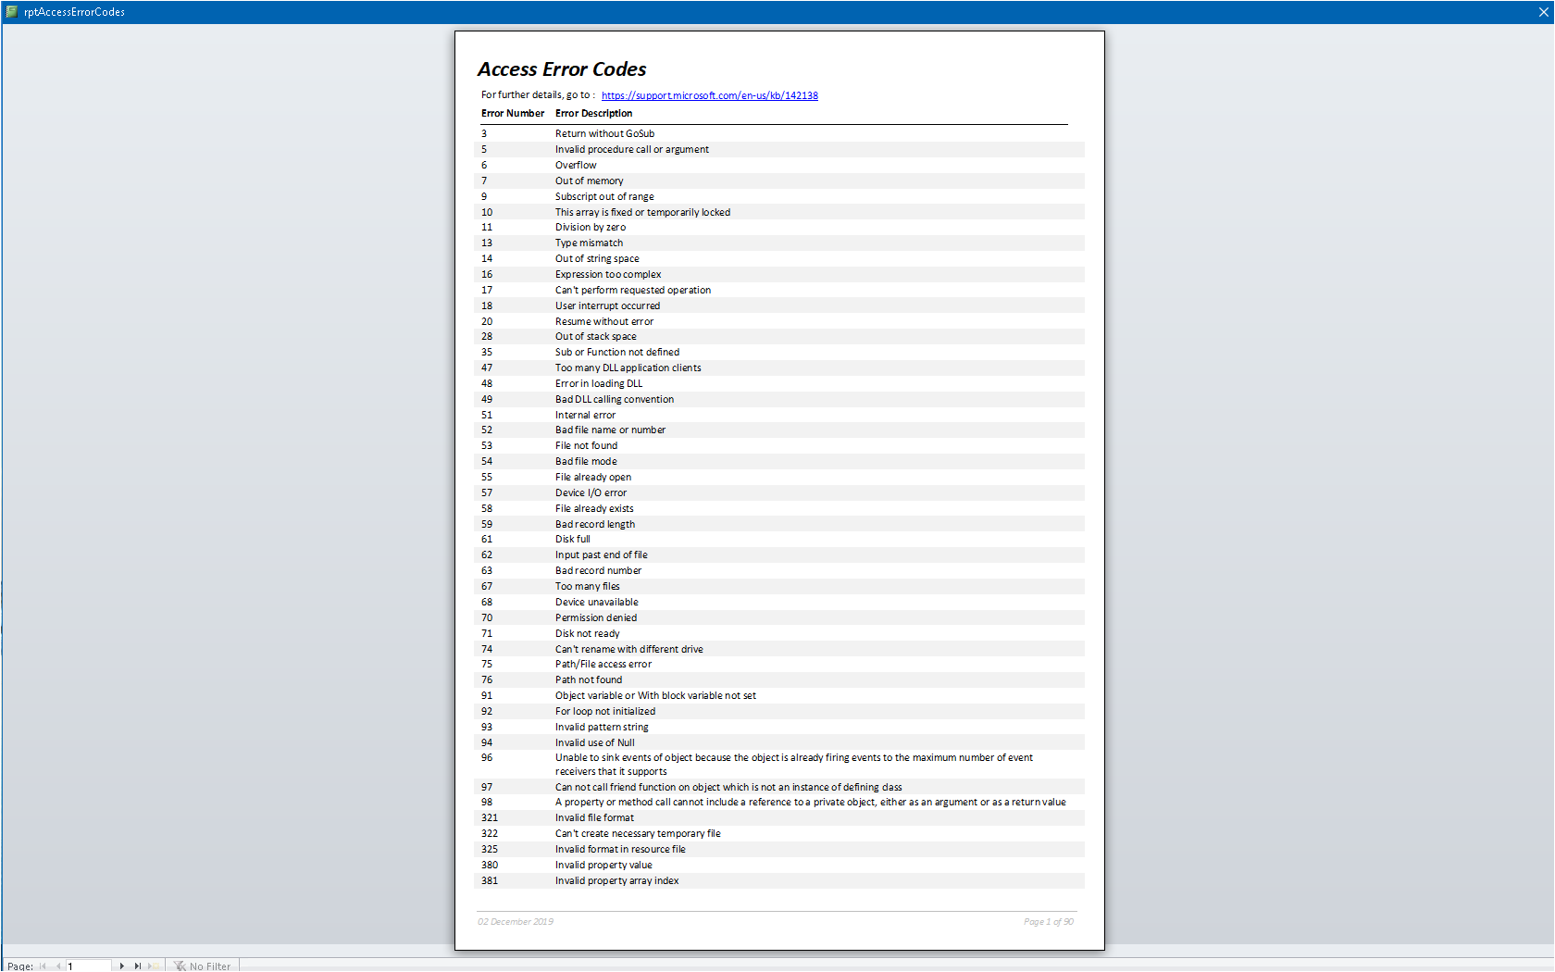
Task: Click the 'Path not found' entry
Action: (x=589, y=680)
